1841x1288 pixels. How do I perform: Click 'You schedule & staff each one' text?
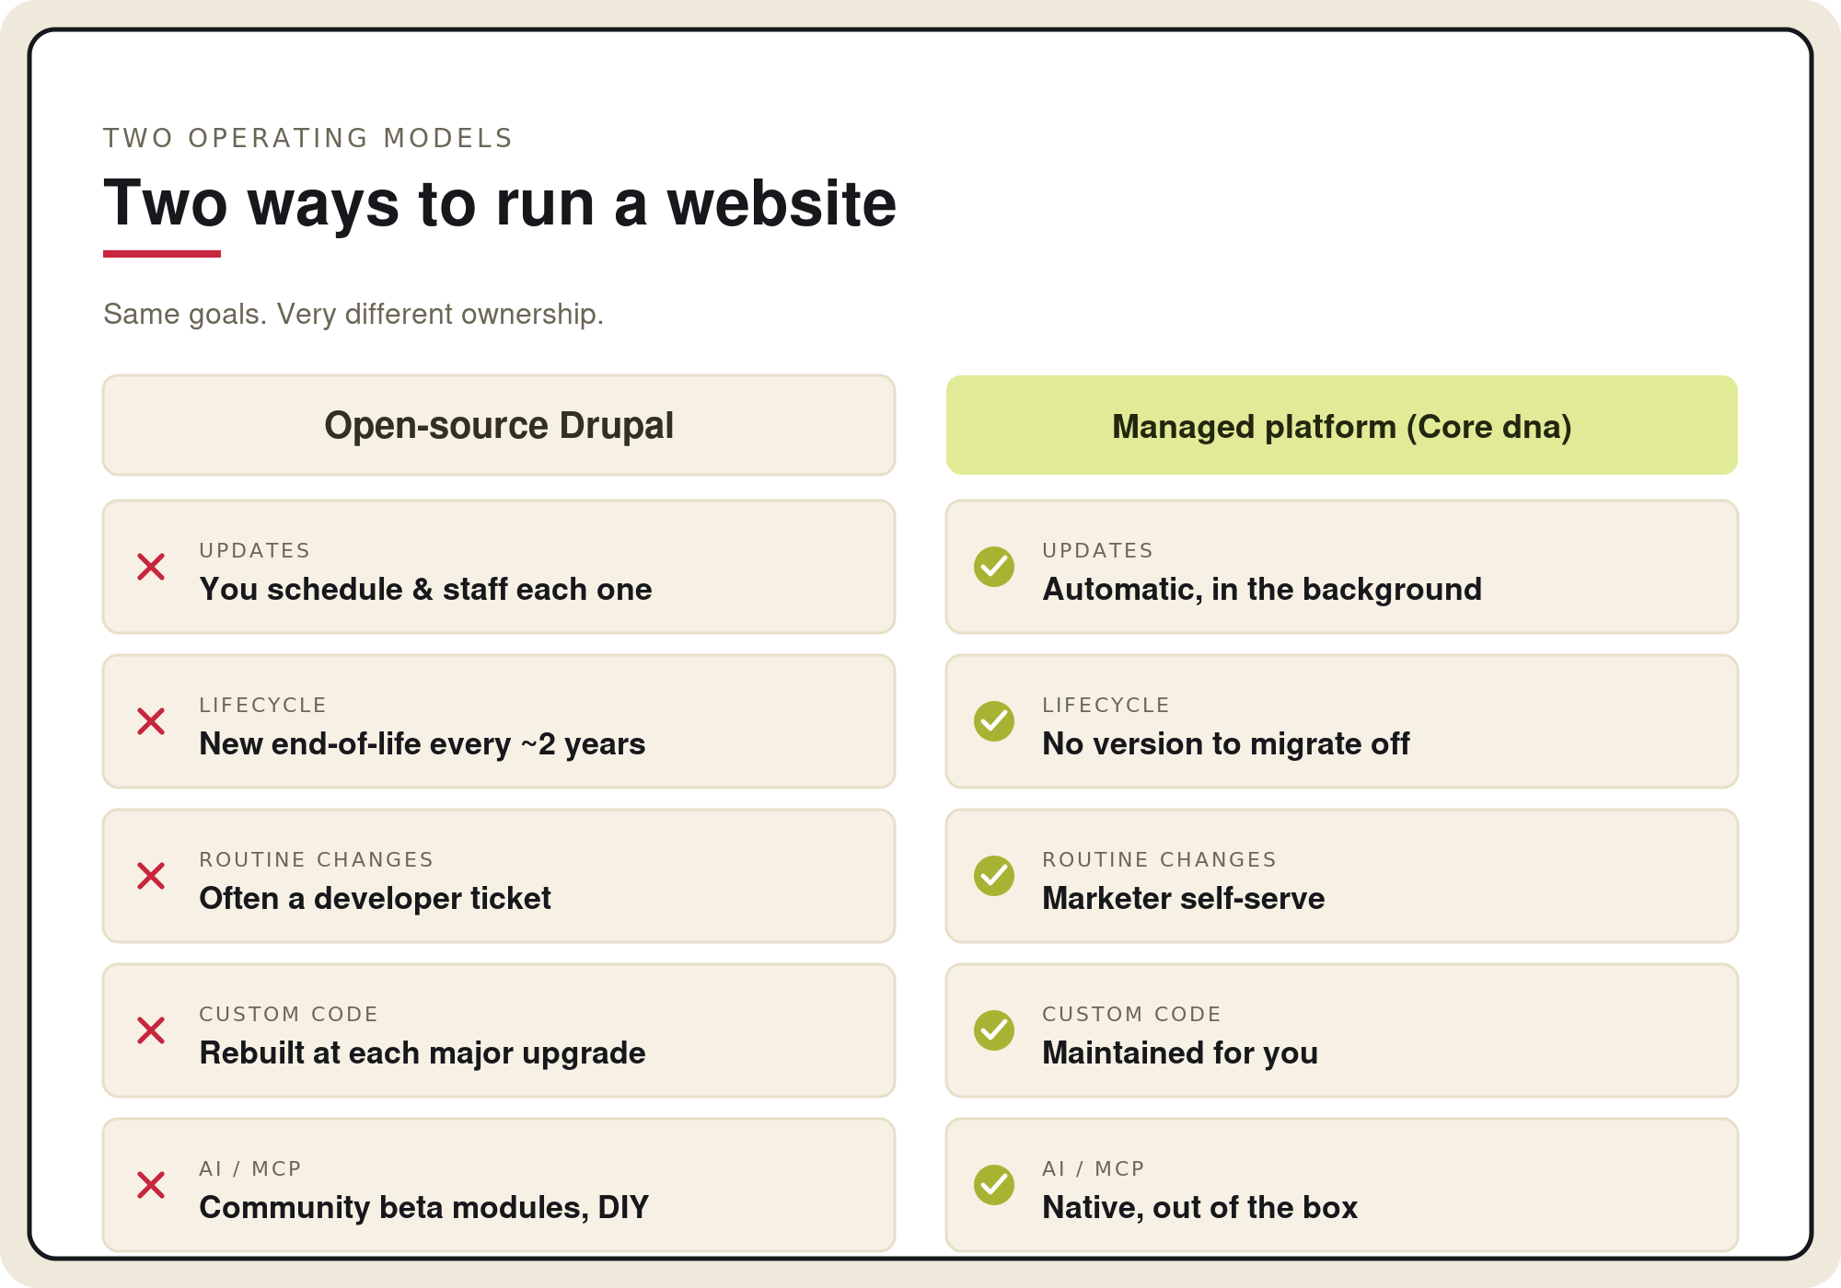(x=425, y=589)
